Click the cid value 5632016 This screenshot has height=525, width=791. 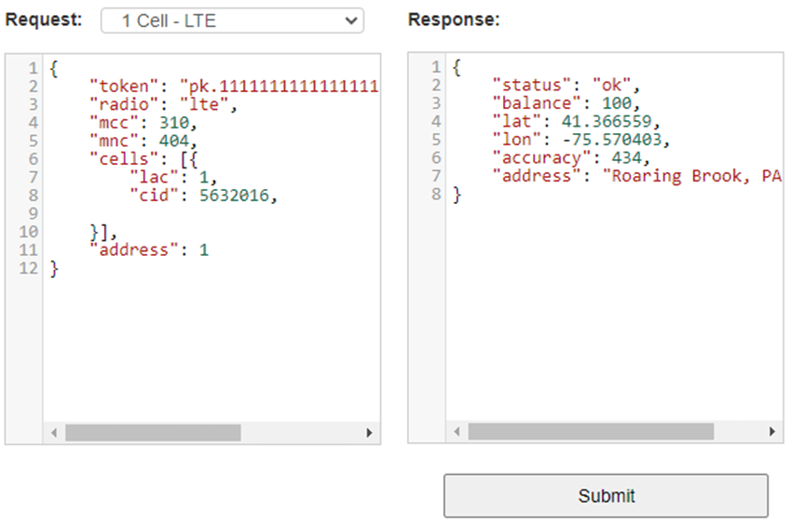237,195
